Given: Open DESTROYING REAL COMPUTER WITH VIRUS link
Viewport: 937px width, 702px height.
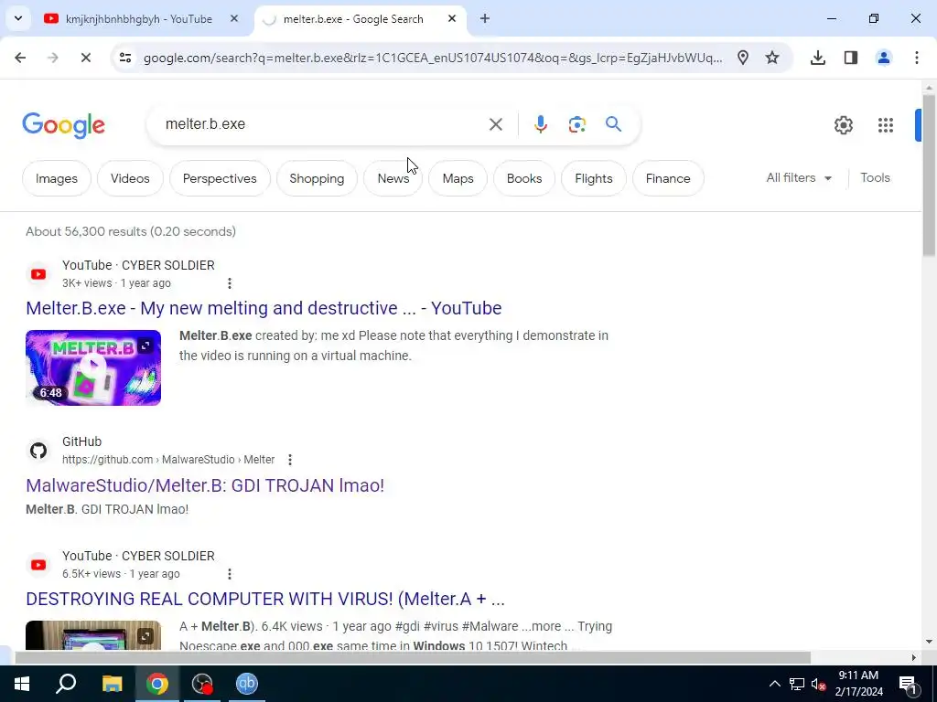Looking at the screenshot, I should pos(265,599).
